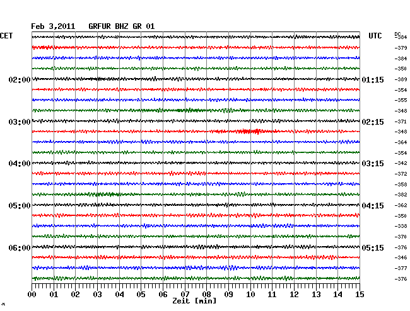Viewport: 410px width, 311px height.
Task: Click the DC offset value '-355'
Action: point(401,100)
